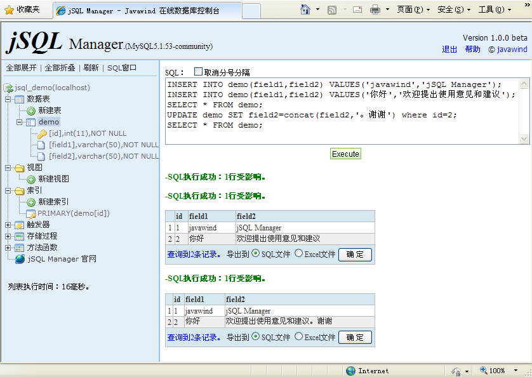The image size is (532, 377).
Task: Click the Favorites star icon
Action: 9,10
